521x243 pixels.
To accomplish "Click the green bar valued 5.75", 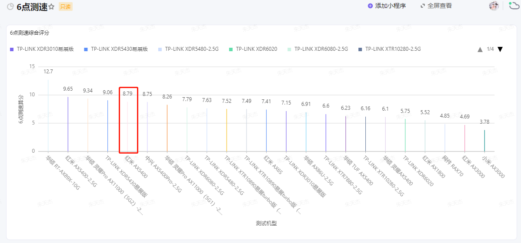I will point(405,135).
